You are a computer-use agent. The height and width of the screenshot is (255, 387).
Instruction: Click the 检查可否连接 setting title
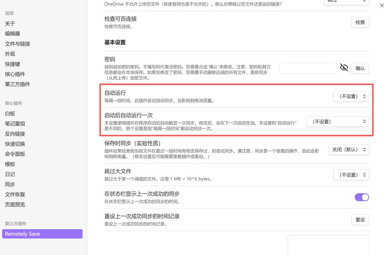pyautogui.click(x=120, y=19)
